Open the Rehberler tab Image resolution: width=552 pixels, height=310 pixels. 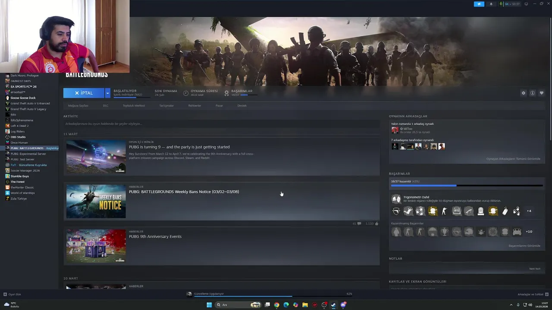coord(194,105)
